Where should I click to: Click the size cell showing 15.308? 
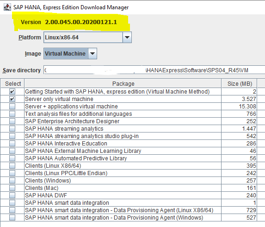239,107
